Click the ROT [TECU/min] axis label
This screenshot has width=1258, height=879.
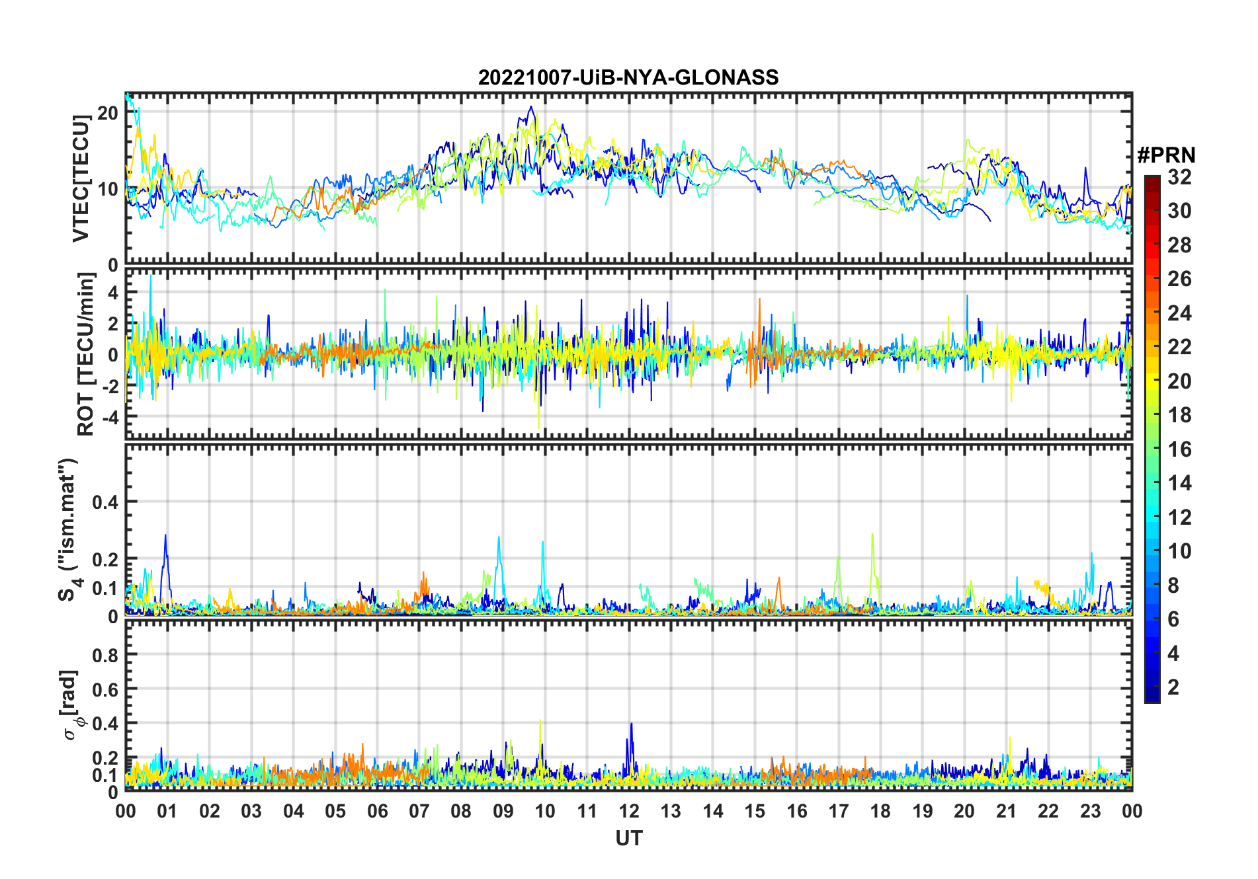tap(85, 354)
